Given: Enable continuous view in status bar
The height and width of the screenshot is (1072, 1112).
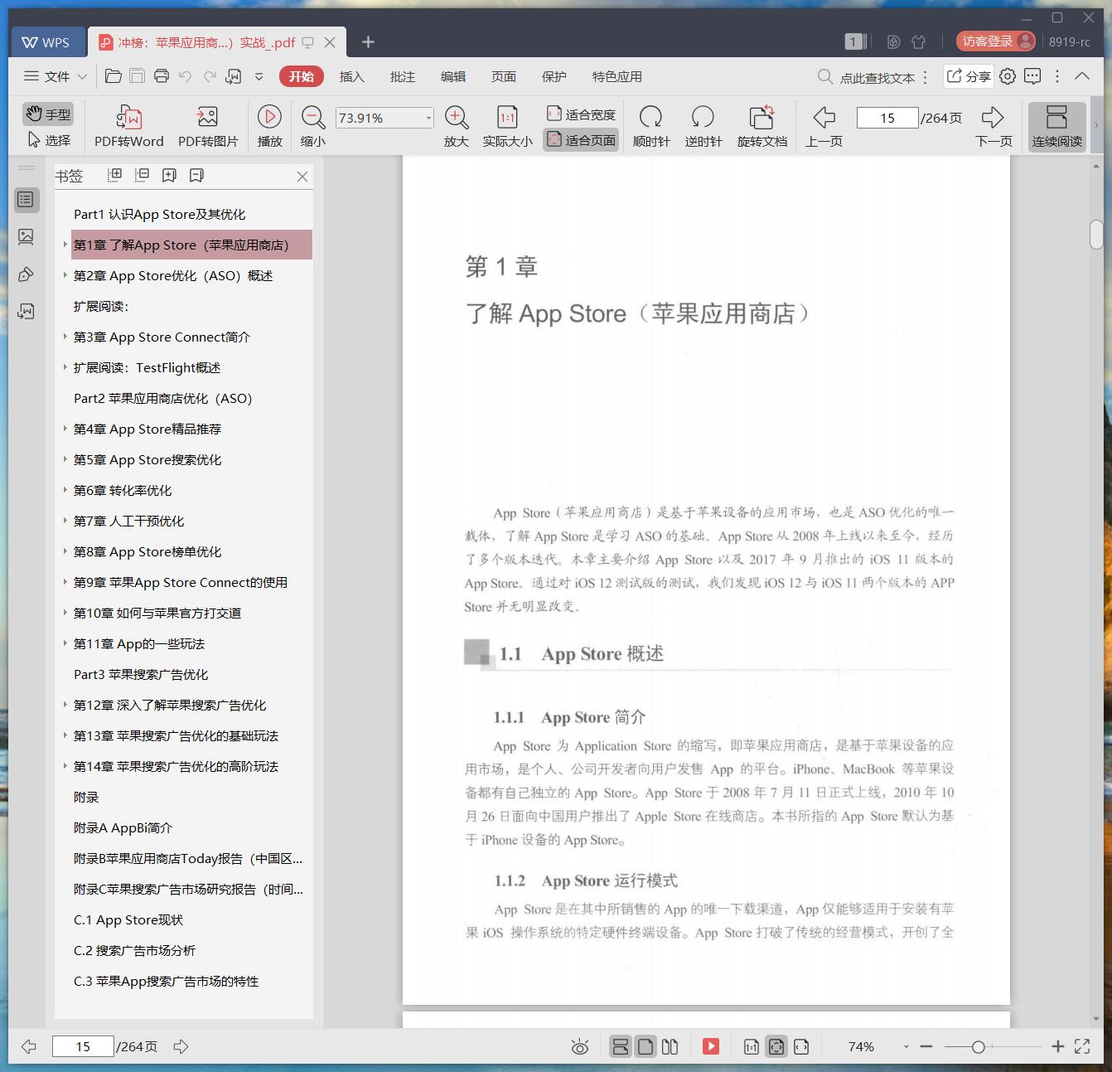Looking at the screenshot, I should coord(620,1046).
